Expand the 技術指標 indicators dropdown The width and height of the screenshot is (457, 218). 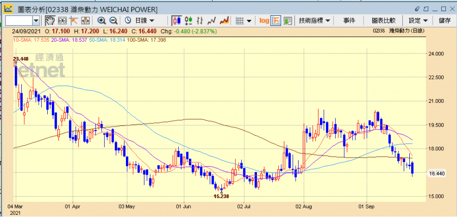click(x=315, y=20)
